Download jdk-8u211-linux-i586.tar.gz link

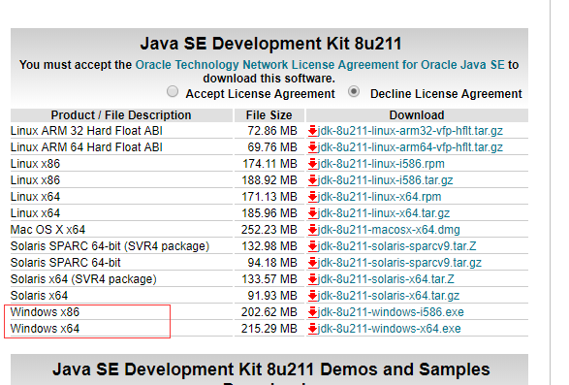pyautogui.click(x=386, y=180)
